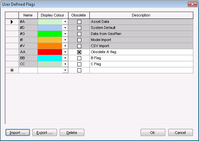Select the red colour swatch for AA
Viewport: 199px width, 141px height.
(x=50, y=52)
